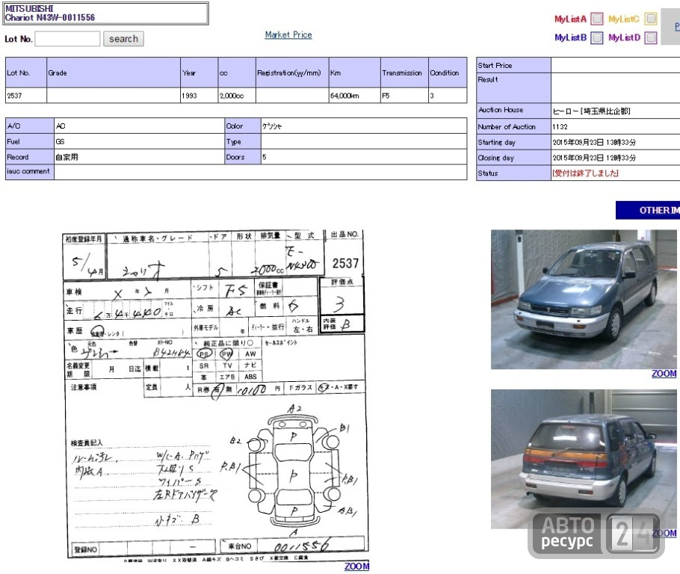Tick the MyListA checkbox

pos(597,19)
